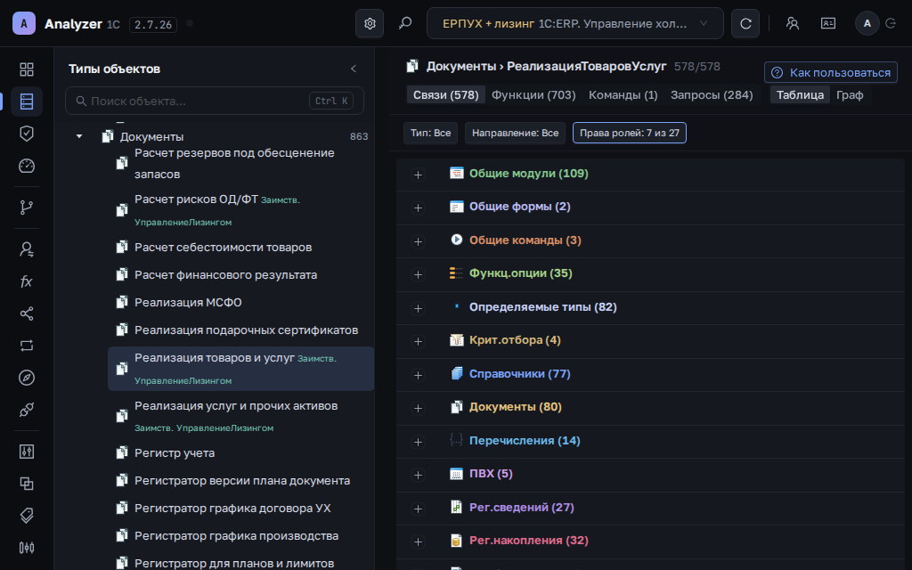The height and width of the screenshot is (570, 912).
Task: Expand the Документы (80) group
Action: point(419,408)
